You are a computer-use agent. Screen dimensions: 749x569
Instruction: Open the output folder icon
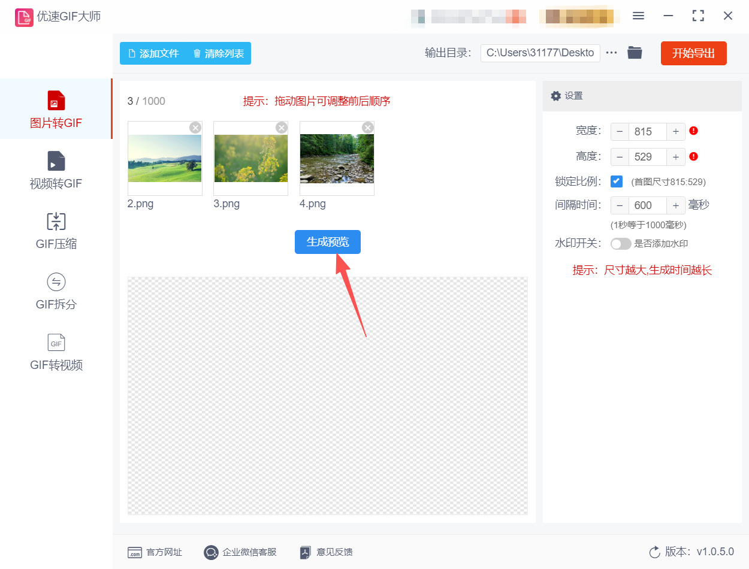pos(635,53)
